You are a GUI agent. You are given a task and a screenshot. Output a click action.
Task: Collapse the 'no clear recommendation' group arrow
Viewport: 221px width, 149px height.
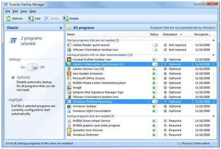click(x=213, y=55)
